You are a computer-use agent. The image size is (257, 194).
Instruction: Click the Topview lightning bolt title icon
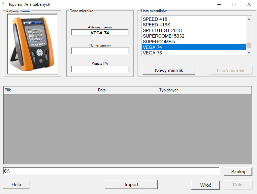4,4
